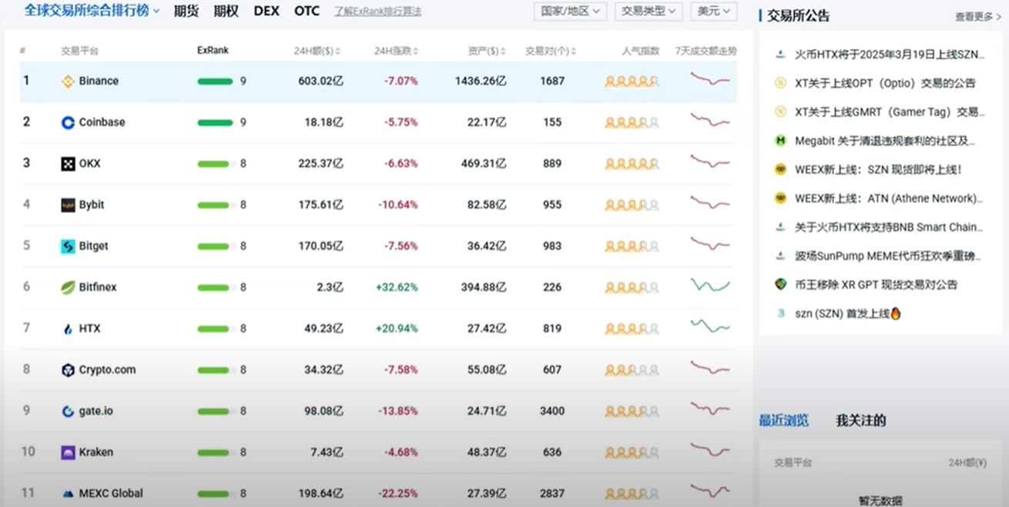Click 查看更多 in announcements panel

(978, 16)
